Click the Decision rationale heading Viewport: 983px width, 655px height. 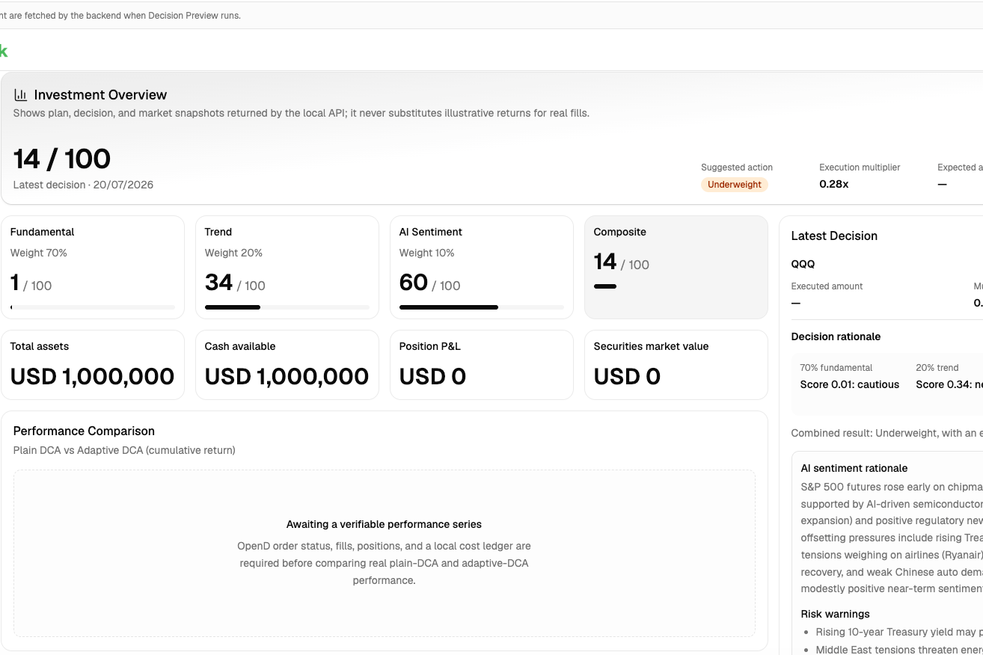pyautogui.click(x=836, y=336)
